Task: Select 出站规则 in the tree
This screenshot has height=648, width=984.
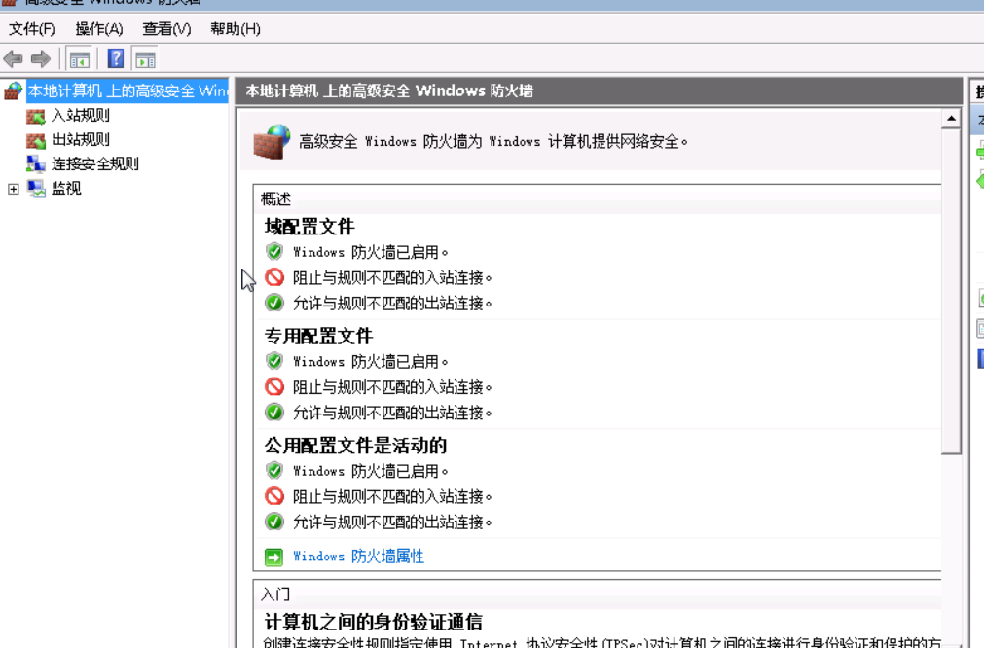Action: (x=81, y=139)
